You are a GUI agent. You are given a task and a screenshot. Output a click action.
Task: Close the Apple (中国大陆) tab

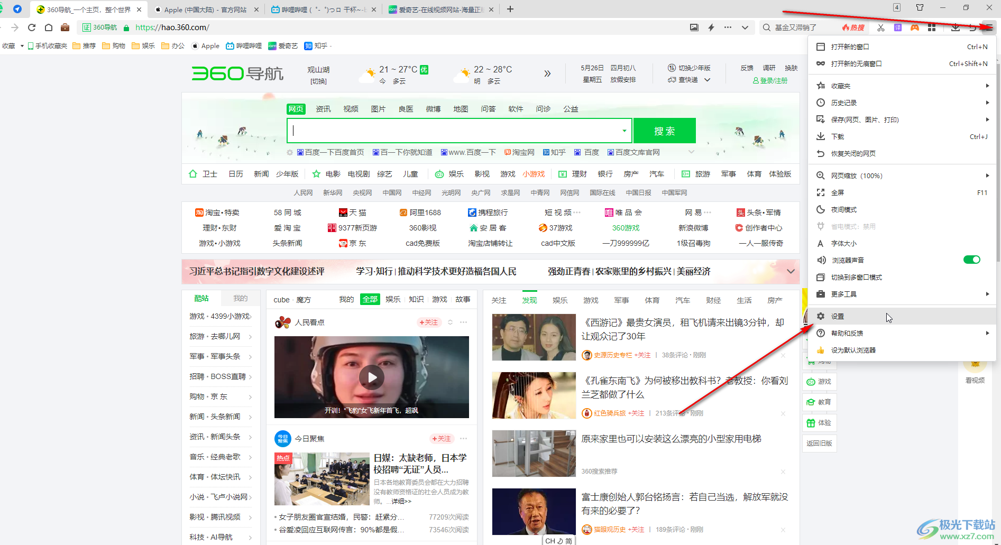tap(256, 10)
